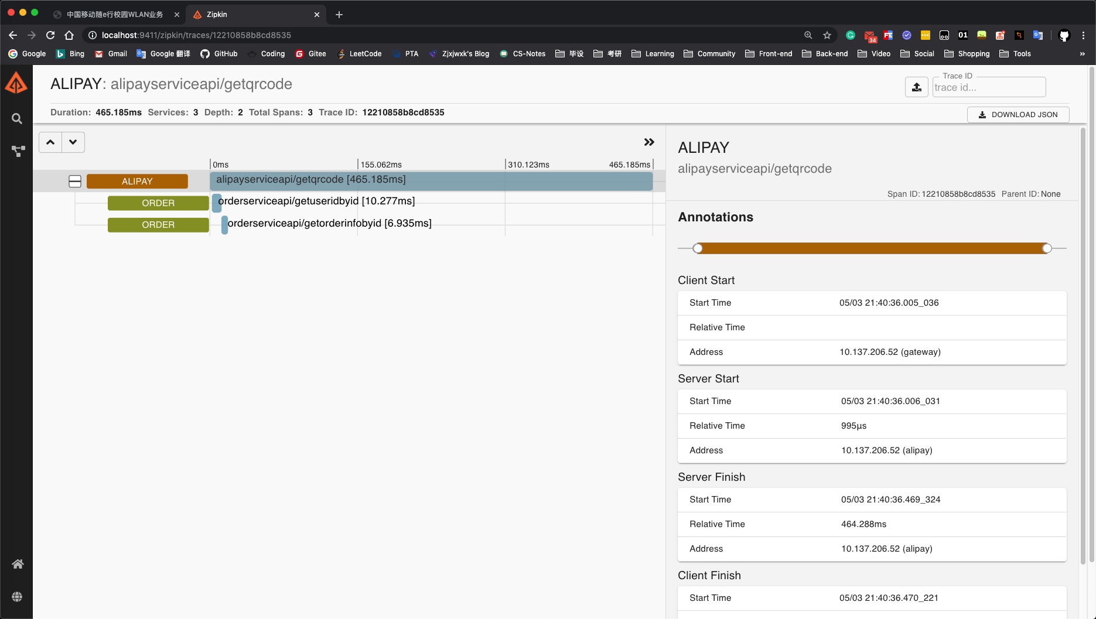Select the first ORDER service badge
The image size is (1096, 619).
[x=158, y=203]
